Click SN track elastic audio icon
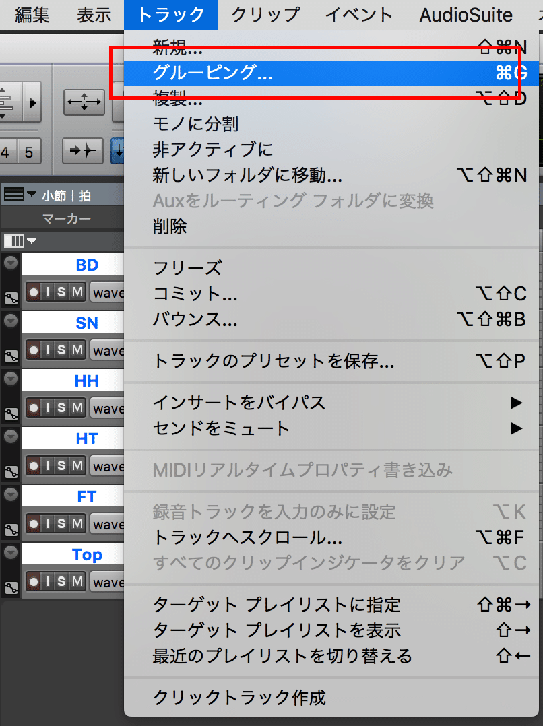The height and width of the screenshot is (726, 543). point(11,356)
